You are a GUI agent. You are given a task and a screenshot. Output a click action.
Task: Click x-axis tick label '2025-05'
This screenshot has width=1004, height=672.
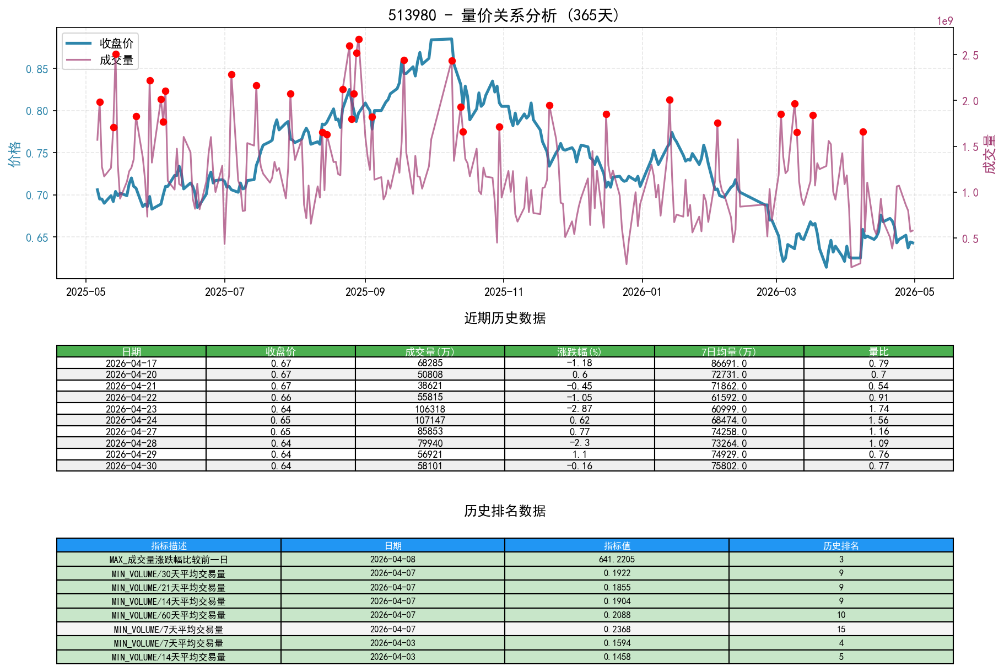85,292
